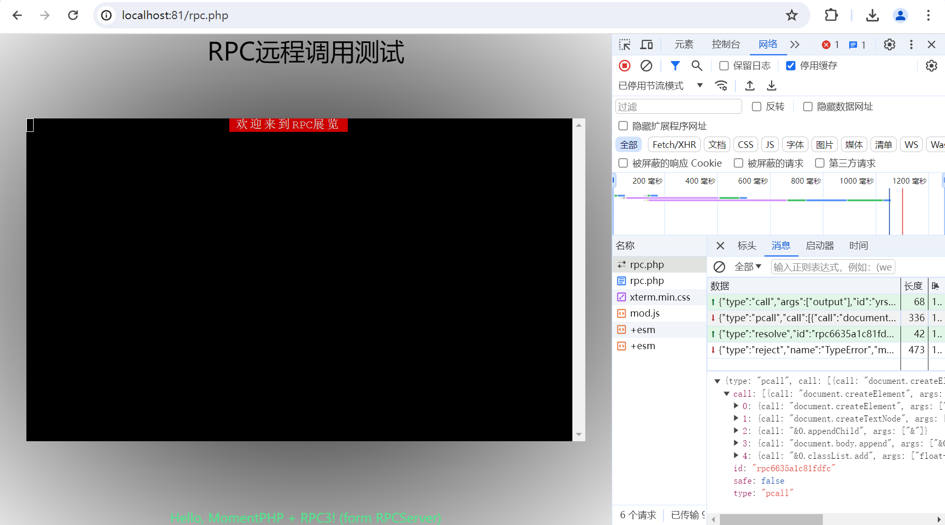
Task: Open the browser downloads panel
Action: (x=873, y=16)
